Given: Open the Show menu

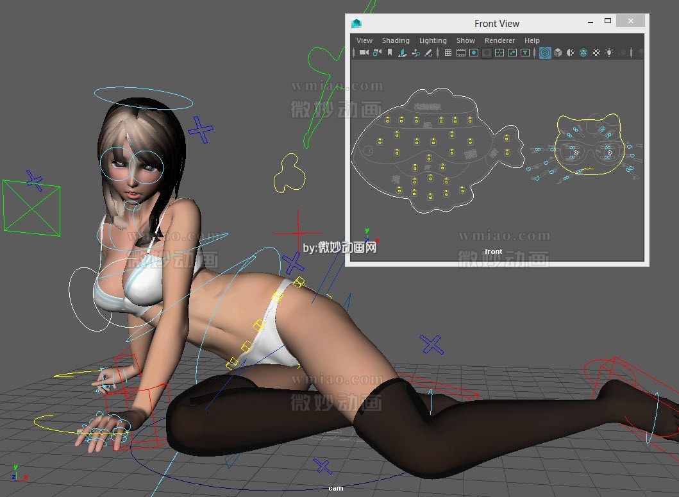Looking at the screenshot, I should coord(465,40).
